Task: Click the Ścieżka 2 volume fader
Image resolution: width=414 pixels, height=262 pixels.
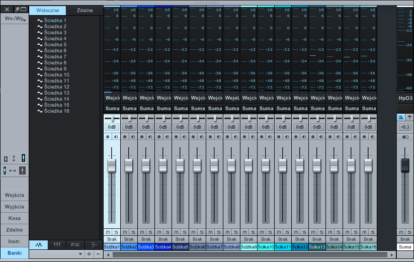Action: click(129, 166)
